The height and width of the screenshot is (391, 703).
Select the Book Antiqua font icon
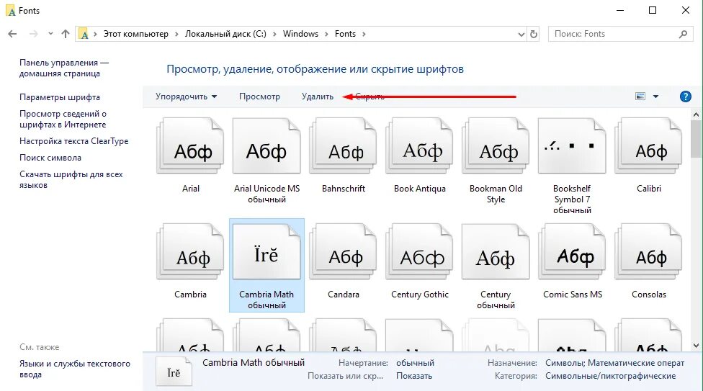(x=420, y=146)
